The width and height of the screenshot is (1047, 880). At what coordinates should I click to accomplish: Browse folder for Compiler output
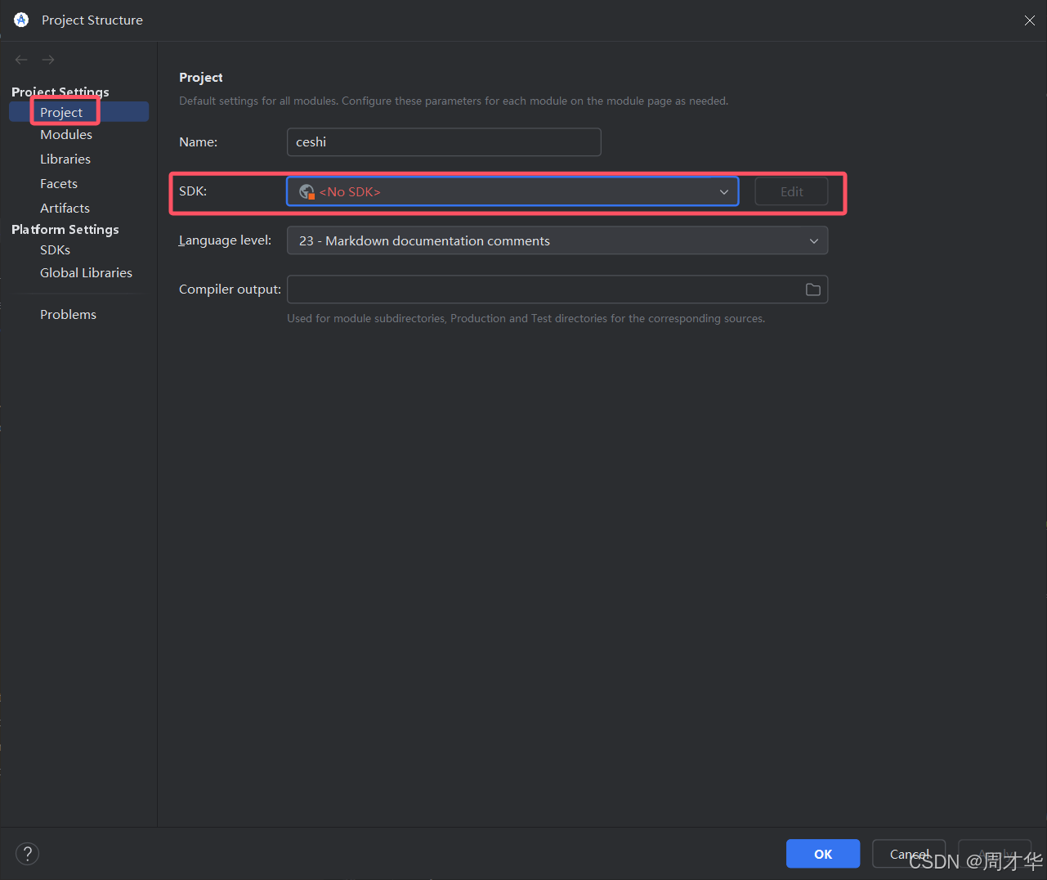(813, 290)
